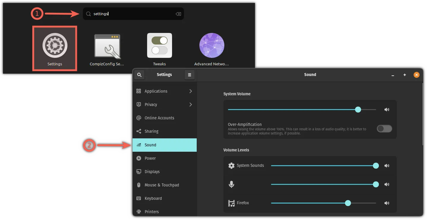Select Power in the sidebar
The width and height of the screenshot is (427, 220).
click(150, 158)
